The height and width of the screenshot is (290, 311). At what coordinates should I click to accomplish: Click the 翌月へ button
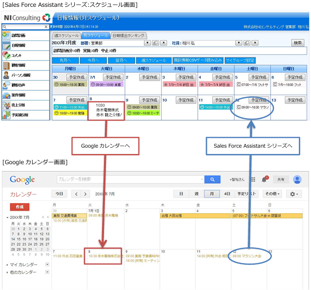121,60
